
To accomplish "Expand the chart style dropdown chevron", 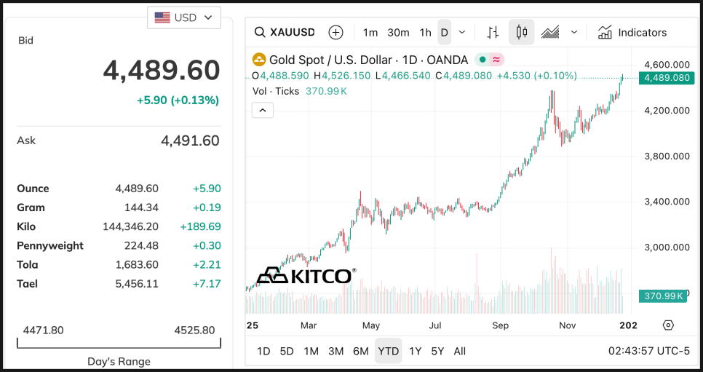I will [574, 32].
